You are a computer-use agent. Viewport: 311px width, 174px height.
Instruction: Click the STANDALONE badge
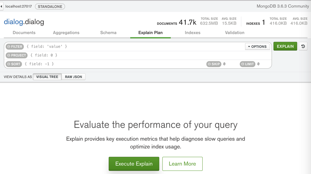pyautogui.click(x=50, y=7)
